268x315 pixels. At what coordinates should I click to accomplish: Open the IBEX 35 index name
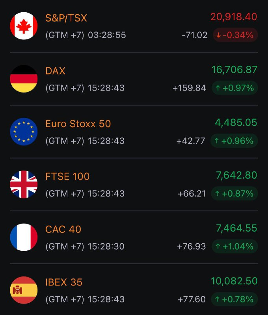64,282
